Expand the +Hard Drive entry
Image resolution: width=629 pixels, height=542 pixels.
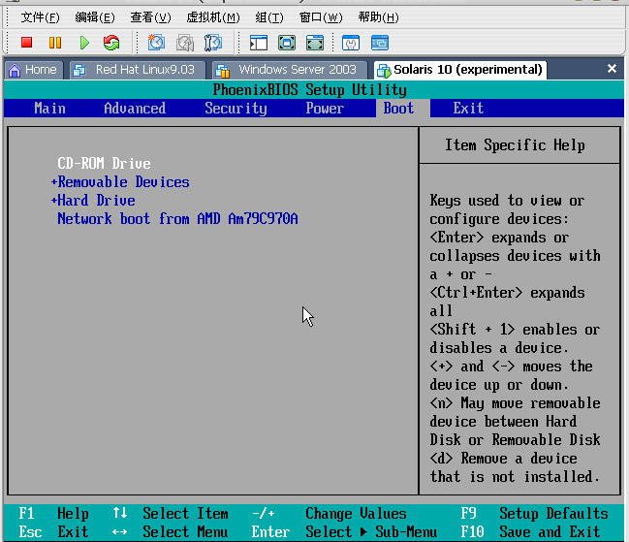[x=93, y=200]
